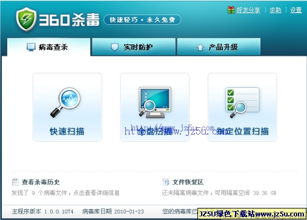Click the 360杀毒 title text
The height and width of the screenshot is (220, 307).
pos(69,20)
